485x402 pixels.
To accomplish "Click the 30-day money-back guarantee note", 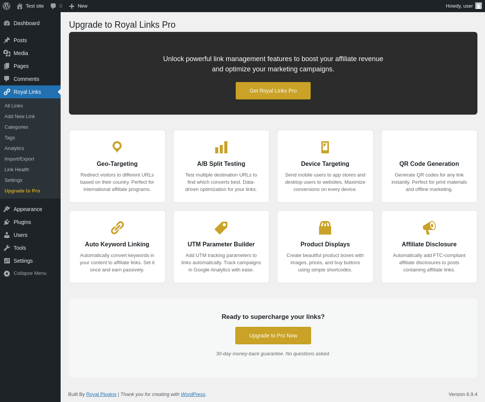I will [x=273, y=354].
